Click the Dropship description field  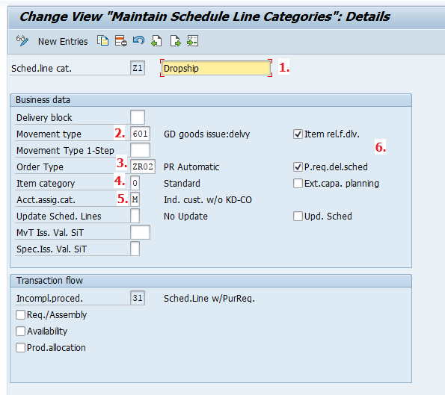click(215, 68)
